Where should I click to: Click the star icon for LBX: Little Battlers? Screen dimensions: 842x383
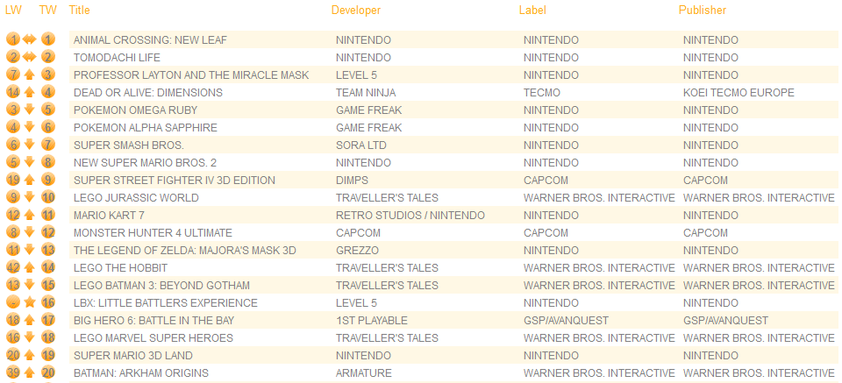click(x=30, y=303)
